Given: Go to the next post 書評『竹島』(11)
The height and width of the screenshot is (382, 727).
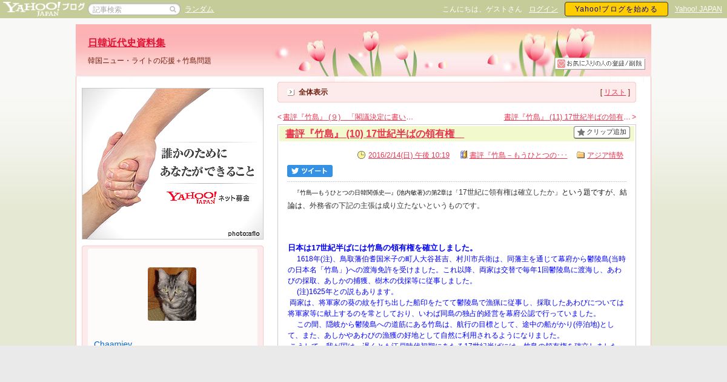Looking at the screenshot, I should pyautogui.click(x=568, y=117).
